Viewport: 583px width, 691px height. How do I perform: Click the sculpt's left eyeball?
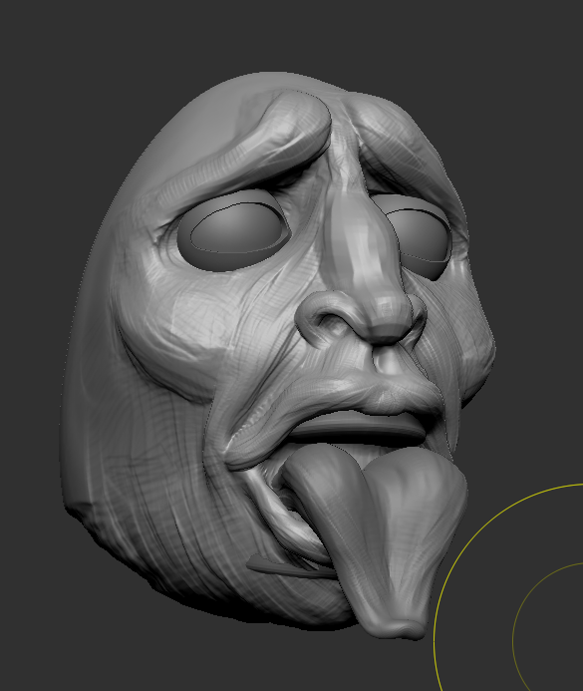[235, 230]
